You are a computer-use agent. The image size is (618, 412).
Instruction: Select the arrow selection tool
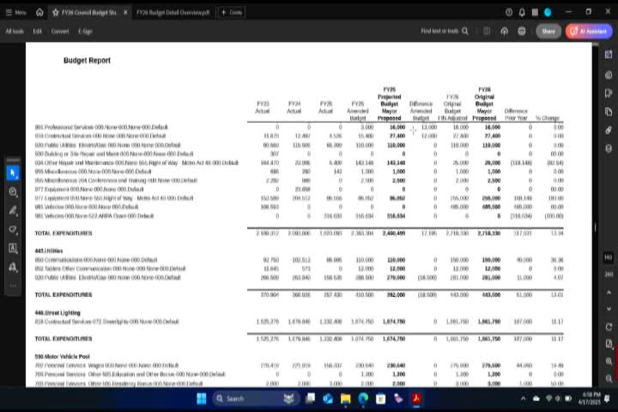(13, 173)
